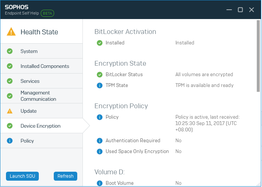This screenshot has width=262, height=187.
Task: Click the SOPHOS logo
Action: [16, 7]
